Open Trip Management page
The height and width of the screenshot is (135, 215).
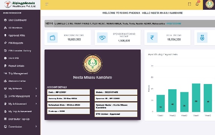18,73
